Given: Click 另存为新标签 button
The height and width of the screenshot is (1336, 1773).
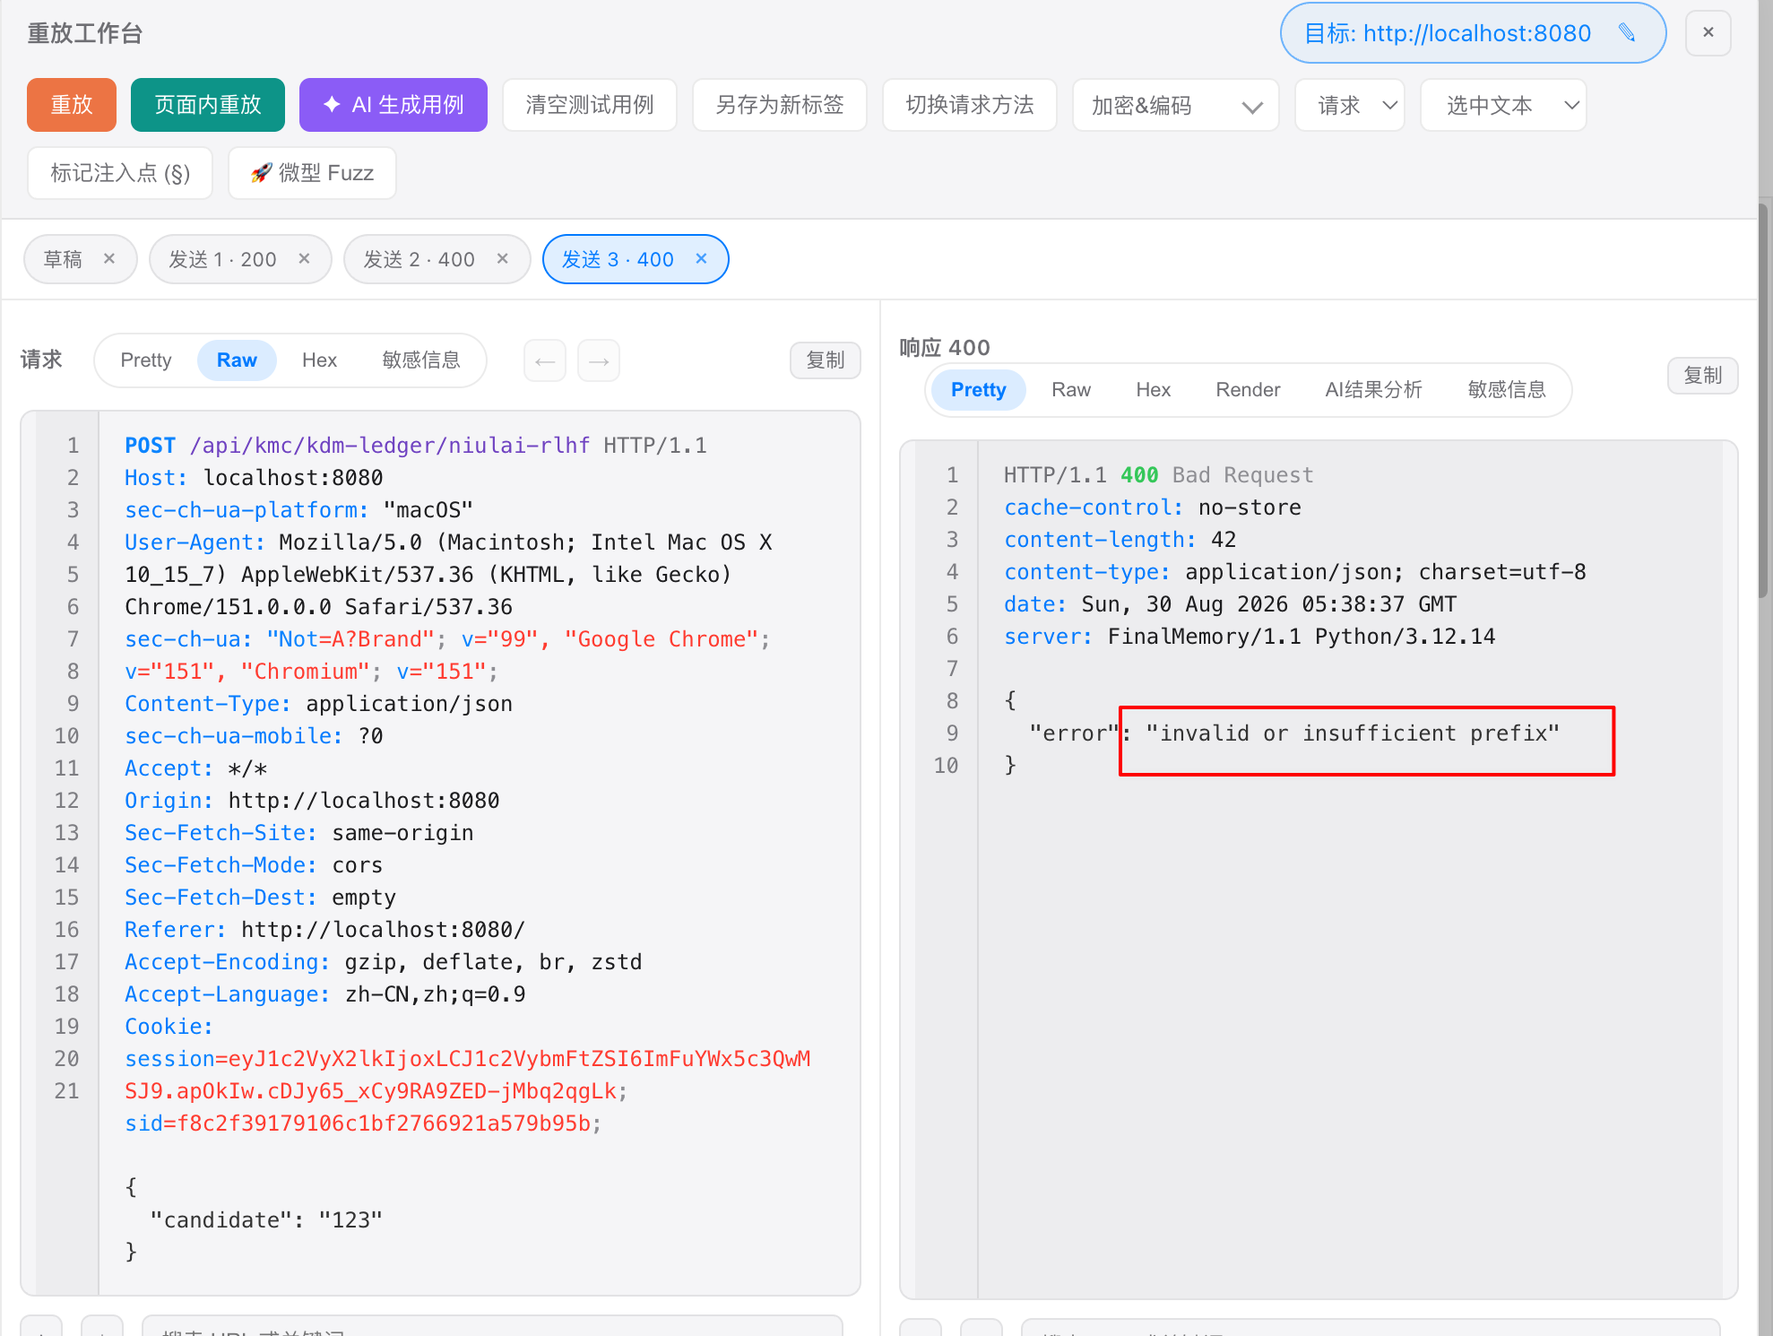Looking at the screenshot, I should click(780, 105).
